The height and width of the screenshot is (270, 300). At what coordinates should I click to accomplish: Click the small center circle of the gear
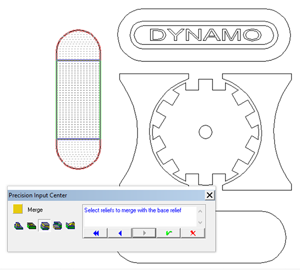pos(205,132)
